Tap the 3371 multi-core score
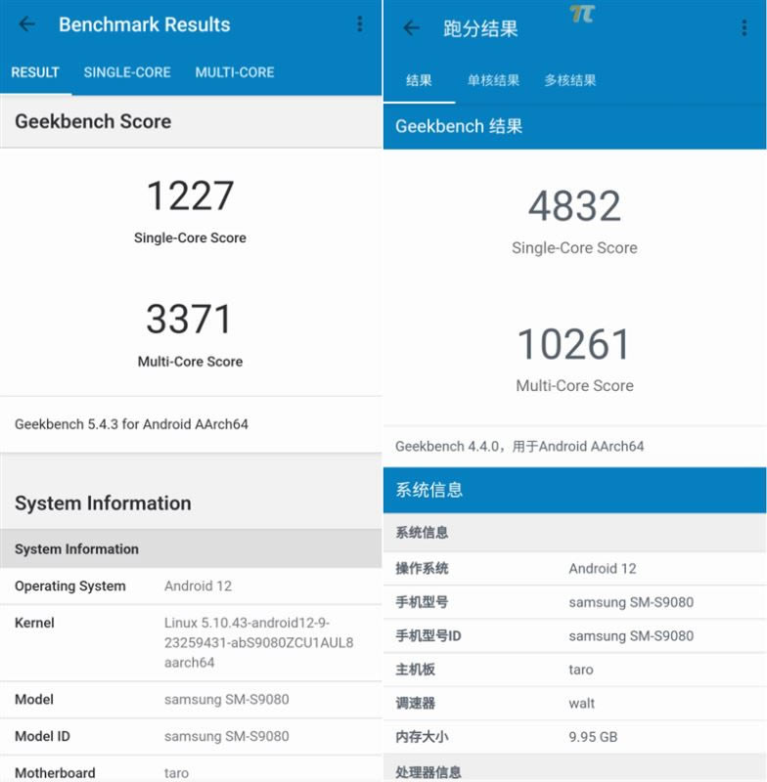The width and height of the screenshot is (767, 782). point(189,319)
